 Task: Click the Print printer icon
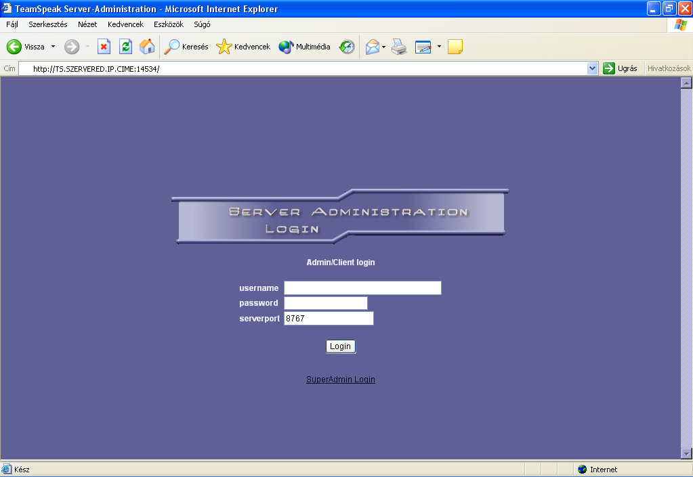[x=399, y=47]
